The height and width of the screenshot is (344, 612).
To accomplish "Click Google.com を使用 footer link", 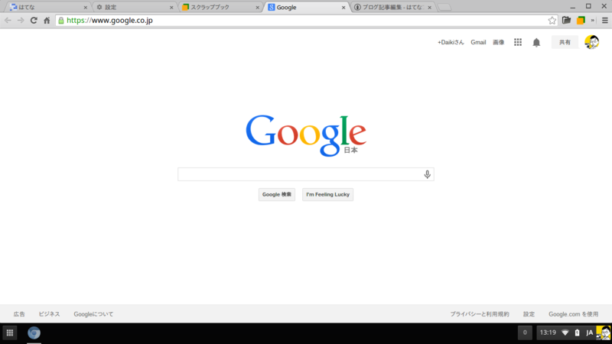I will (x=573, y=314).
